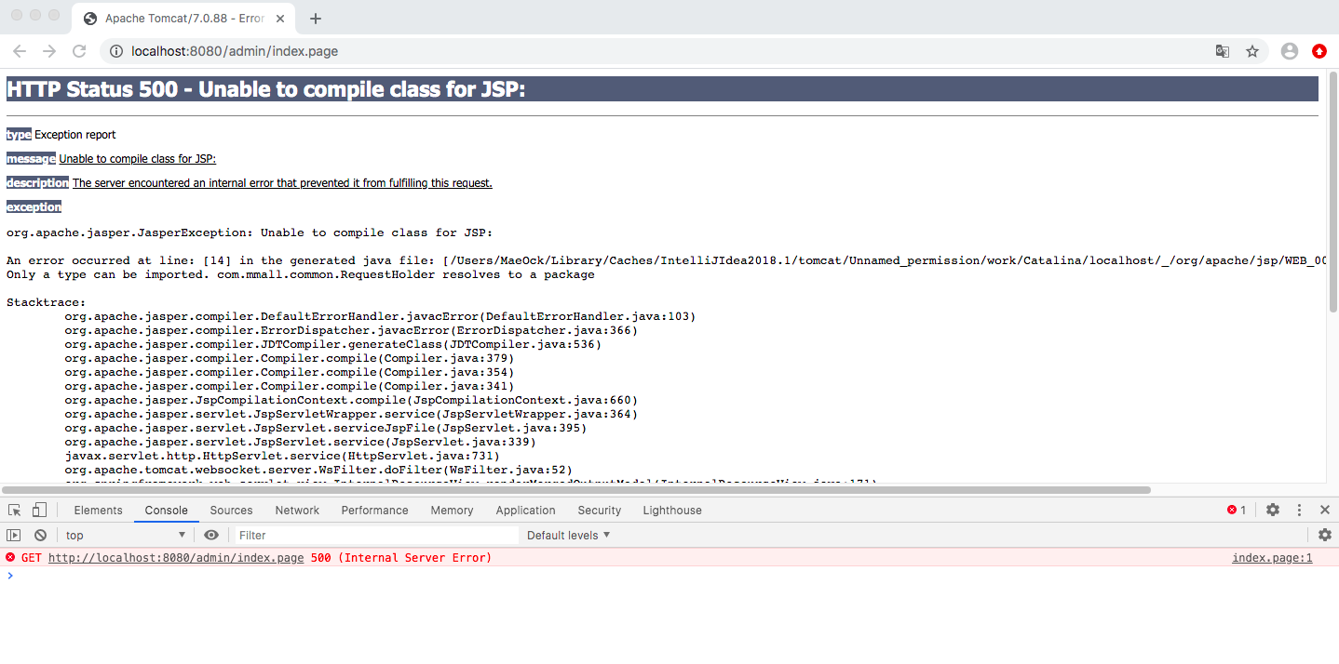
Task: Click the console input prompt line
Action: tap(669, 576)
